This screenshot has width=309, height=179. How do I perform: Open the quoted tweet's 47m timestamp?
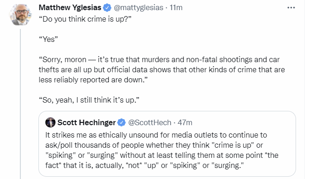(x=185, y=122)
